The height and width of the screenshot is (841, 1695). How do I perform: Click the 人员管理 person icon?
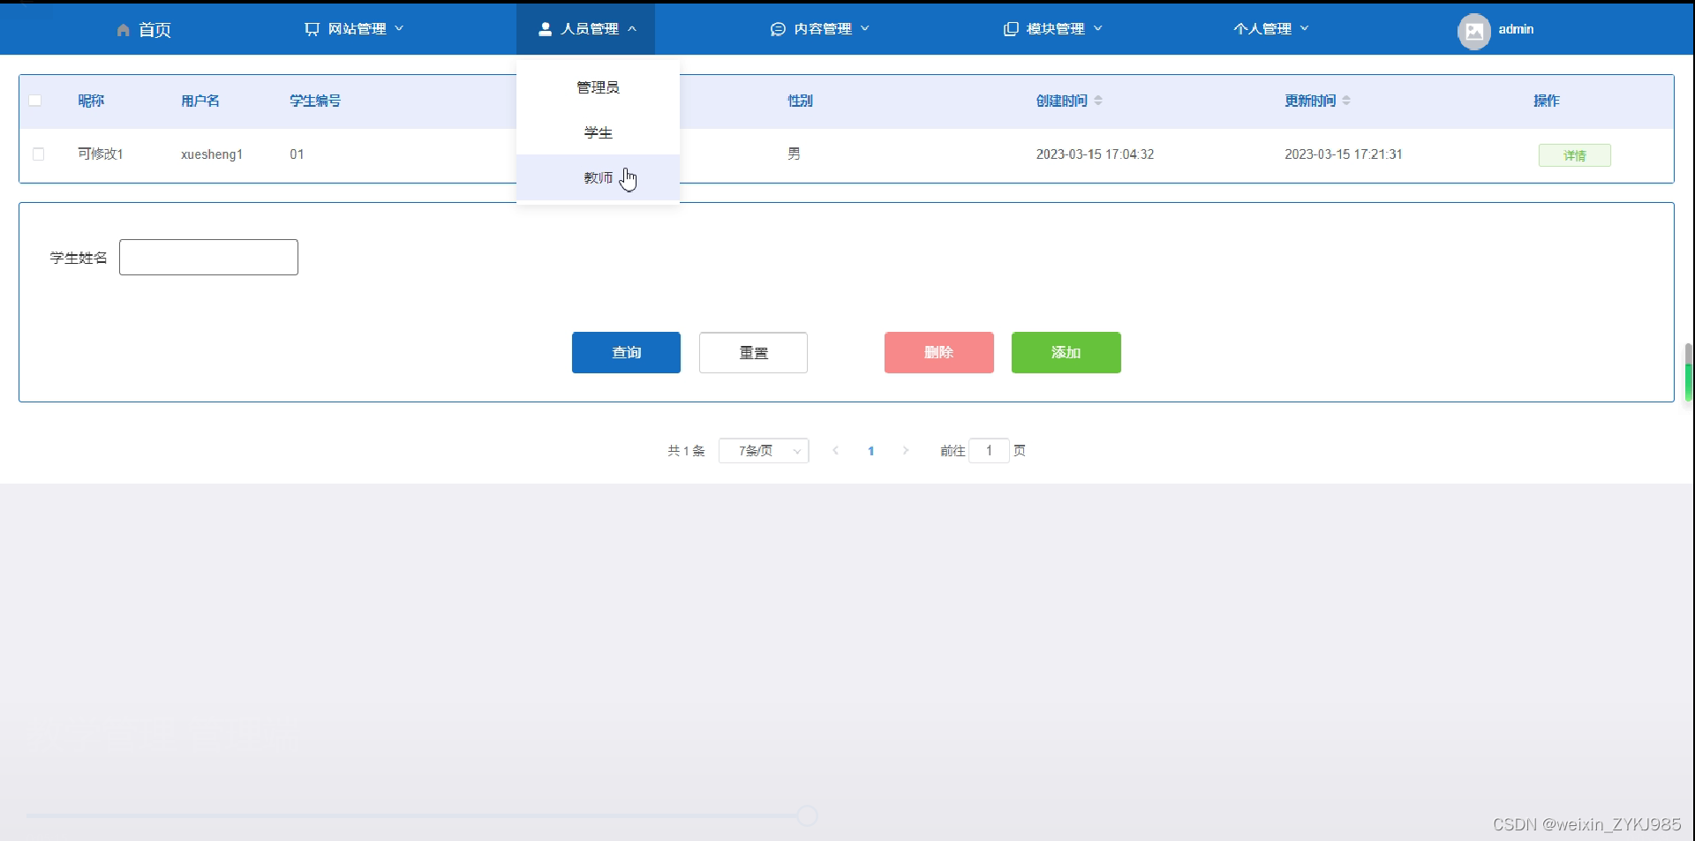coord(545,29)
